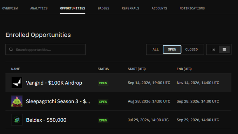Click the Name column header
Screen dimensions: 238x134
tap(15, 69)
